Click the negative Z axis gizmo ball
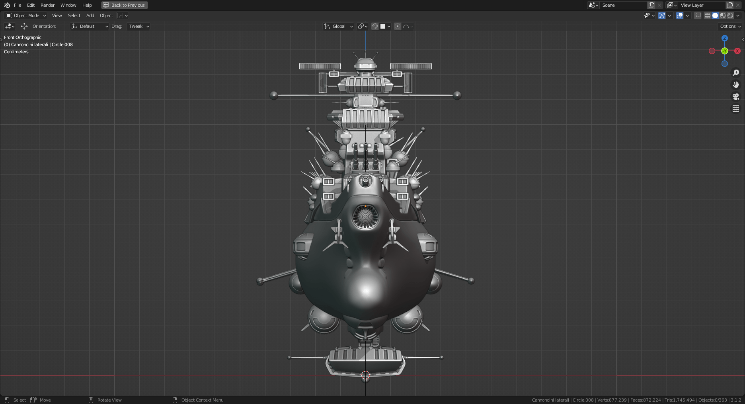The image size is (745, 404). pyautogui.click(x=725, y=64)
